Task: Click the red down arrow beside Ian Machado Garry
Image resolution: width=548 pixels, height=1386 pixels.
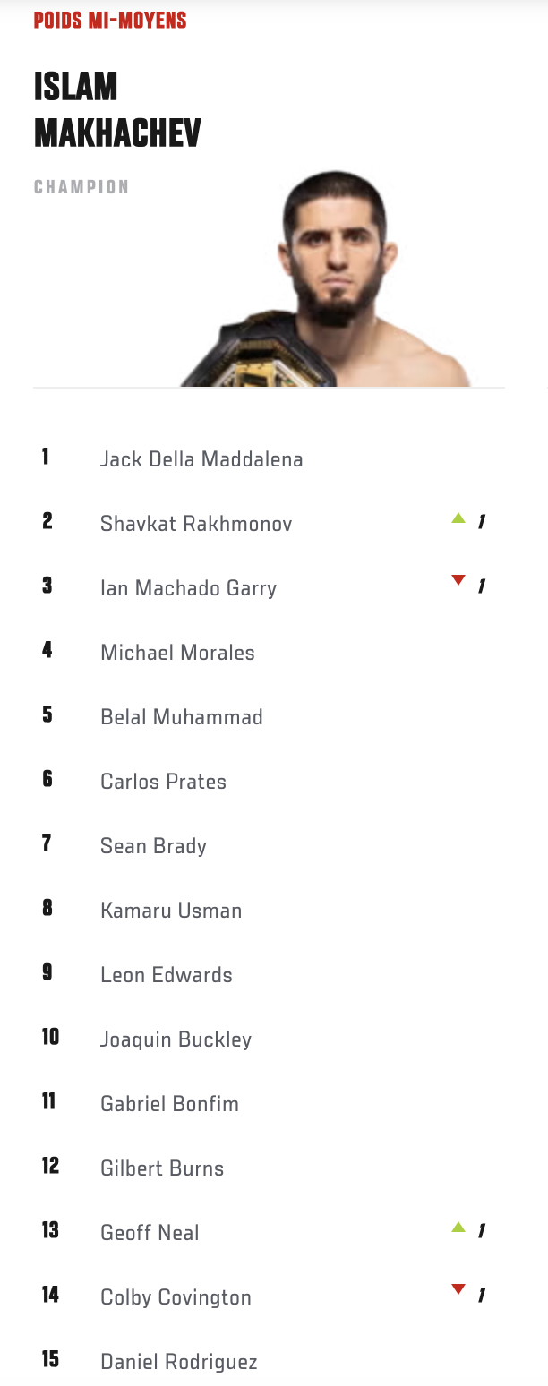Action: pyautogui.click(x=458, y=581)
